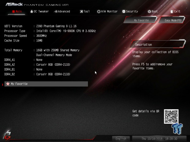Change language via the English button
The width and height of the screenshot is (190, 142).
pos(121,139)
